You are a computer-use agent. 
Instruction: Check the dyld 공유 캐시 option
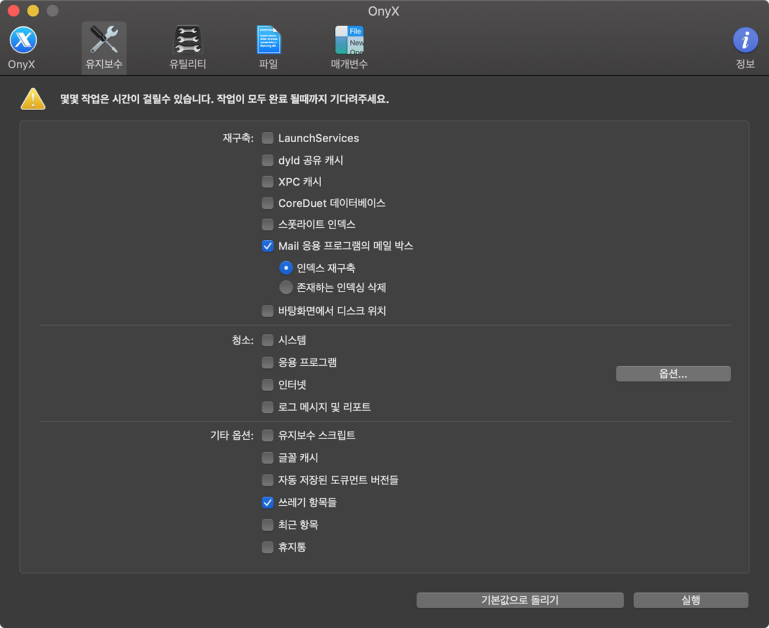point(267,160)
